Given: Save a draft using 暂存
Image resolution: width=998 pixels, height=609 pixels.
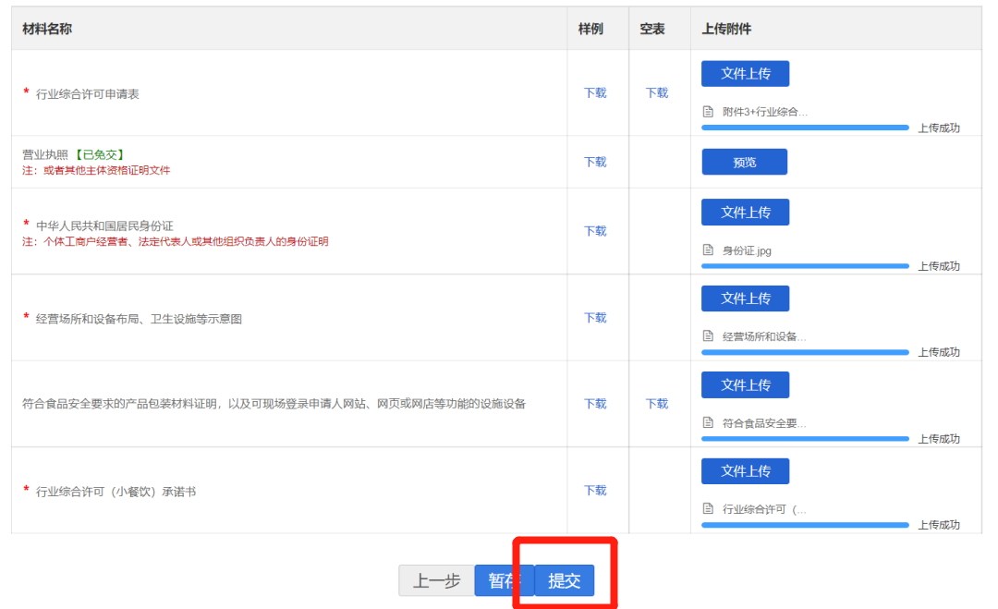Looking at the screenshot, I should (x=504, y=580).
